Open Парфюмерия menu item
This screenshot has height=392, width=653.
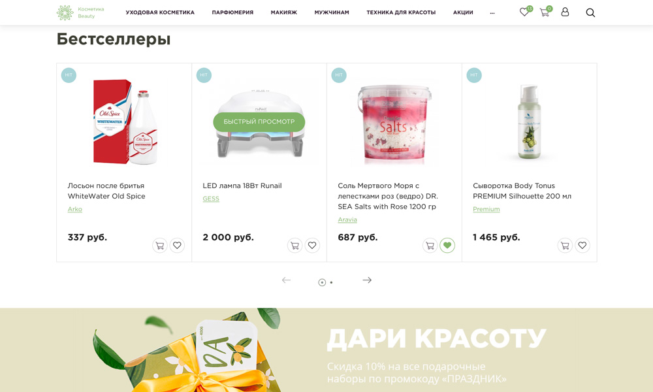click(x=232, y=12)
